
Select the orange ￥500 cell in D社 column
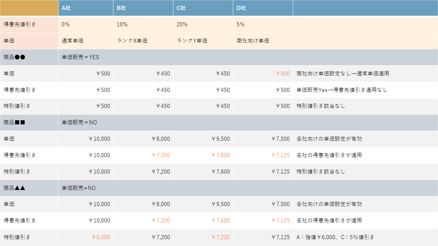tap(263, 73)
